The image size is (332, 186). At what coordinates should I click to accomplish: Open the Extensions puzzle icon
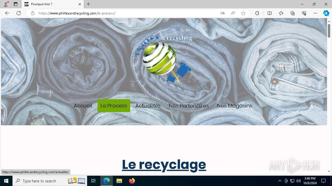pos(257,13)
